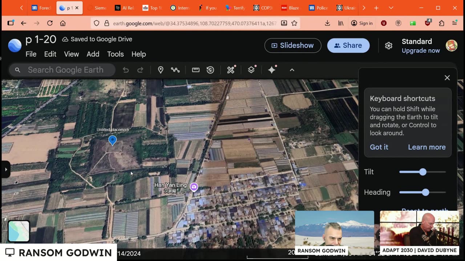
Task: Go back to the previous page
Action: [24, 23]
